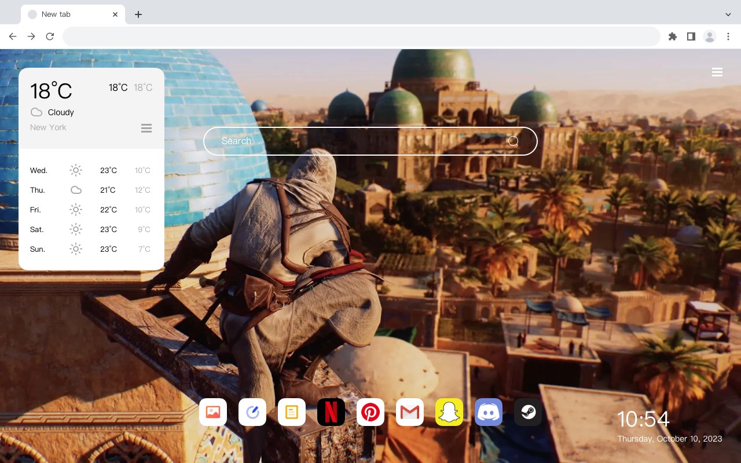Screen dimensions: 741x463
Task: Click into the Search input field
Action: coord(370,141)
